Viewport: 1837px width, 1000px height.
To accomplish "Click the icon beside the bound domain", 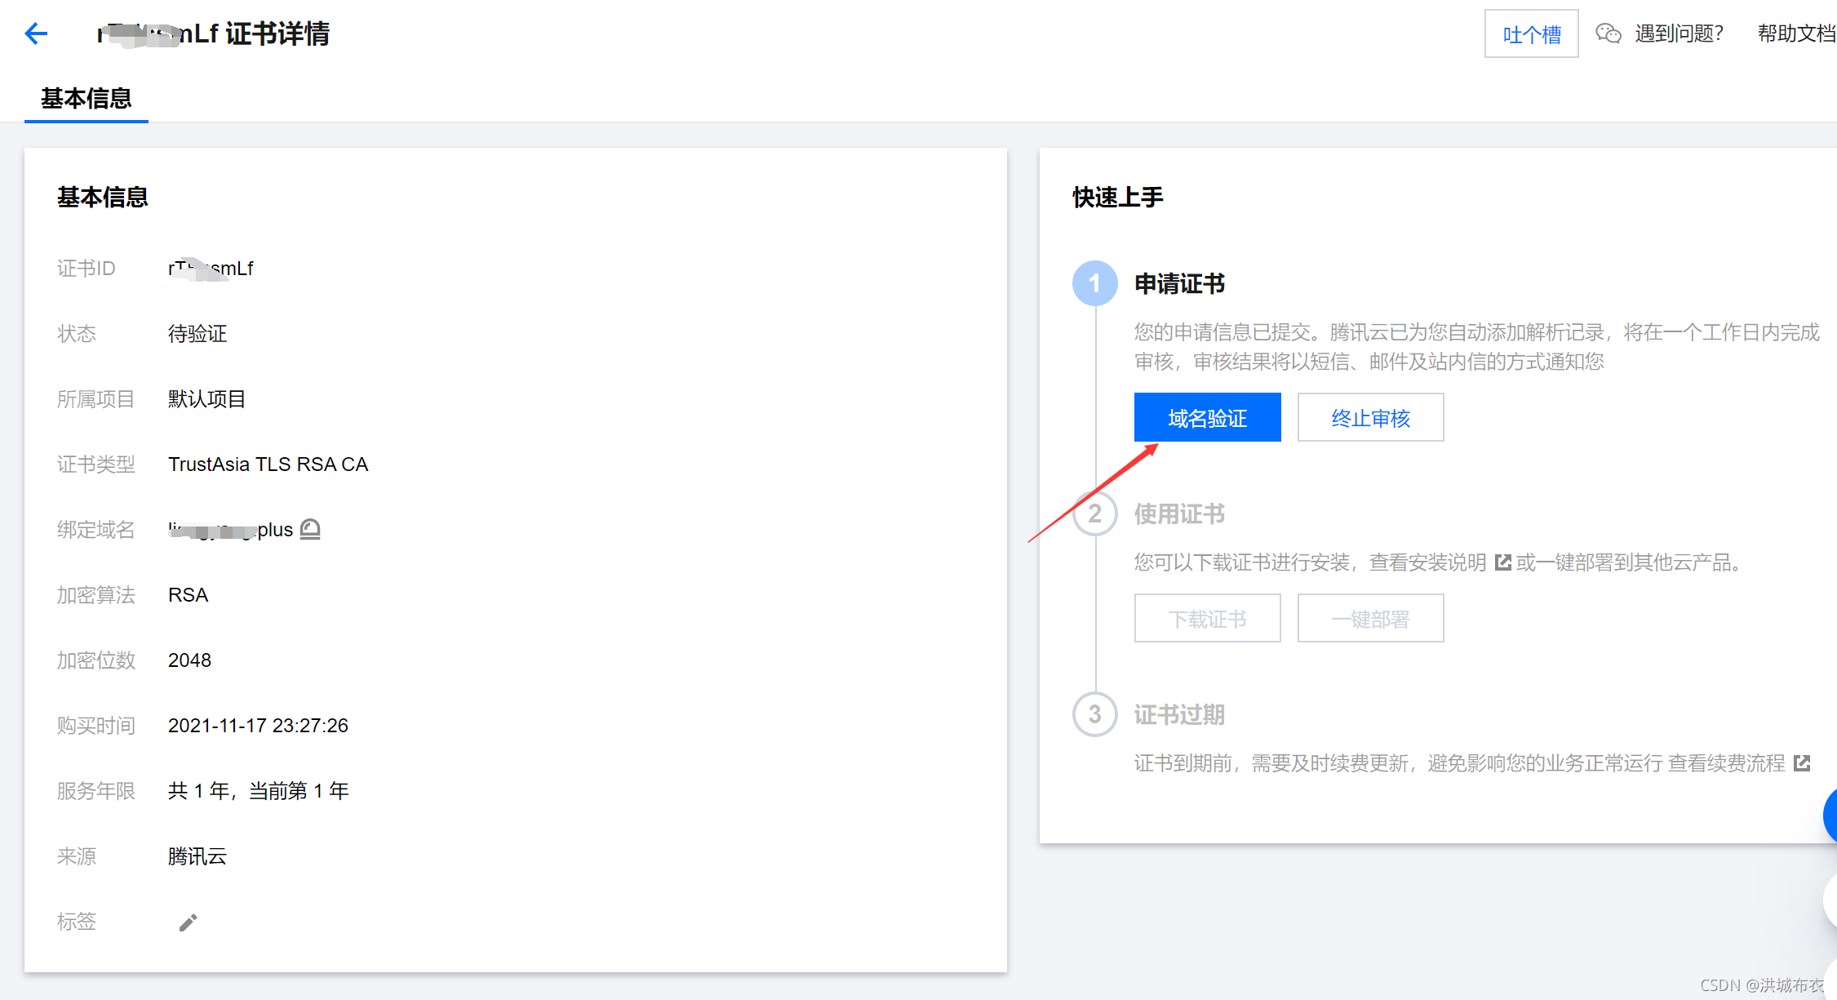I will point(310,530).
